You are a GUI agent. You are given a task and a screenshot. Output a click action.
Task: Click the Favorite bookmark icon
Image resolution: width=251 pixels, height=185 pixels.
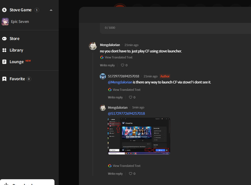[4, 79]
